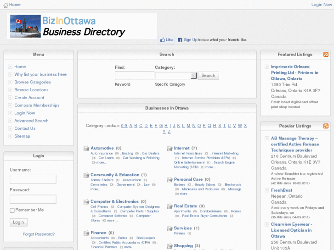Screen dimensions: 334x250
Task: Open the Popular Listings RSS feed icon
Action: click(x=326, y=126)
